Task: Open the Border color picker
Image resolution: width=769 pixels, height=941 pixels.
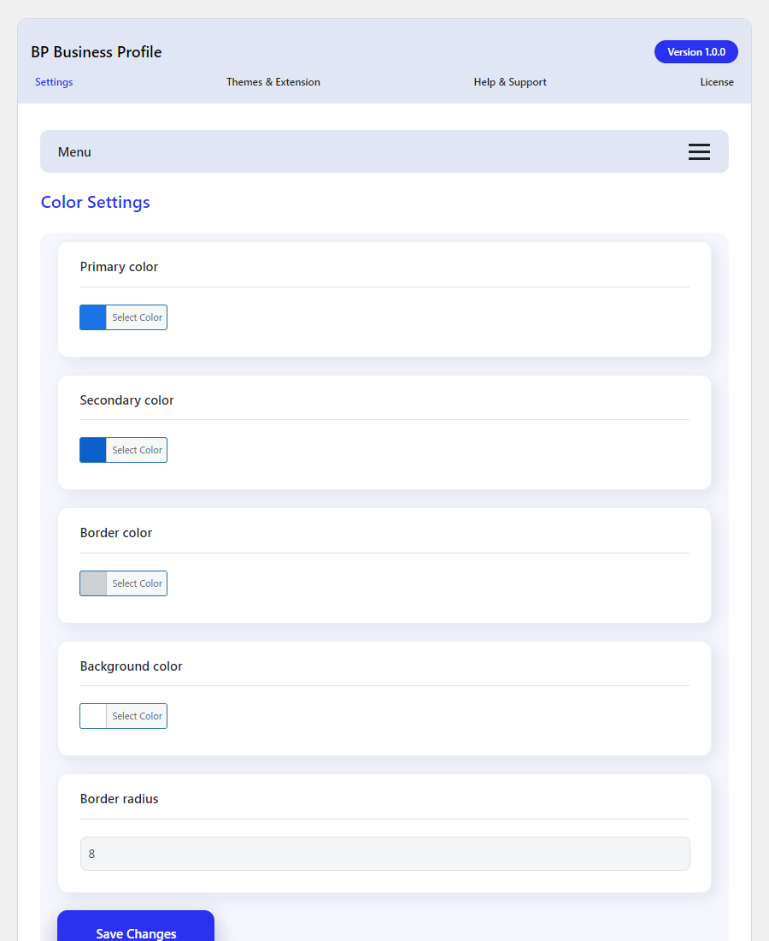Action: click(x=137, y=583)
